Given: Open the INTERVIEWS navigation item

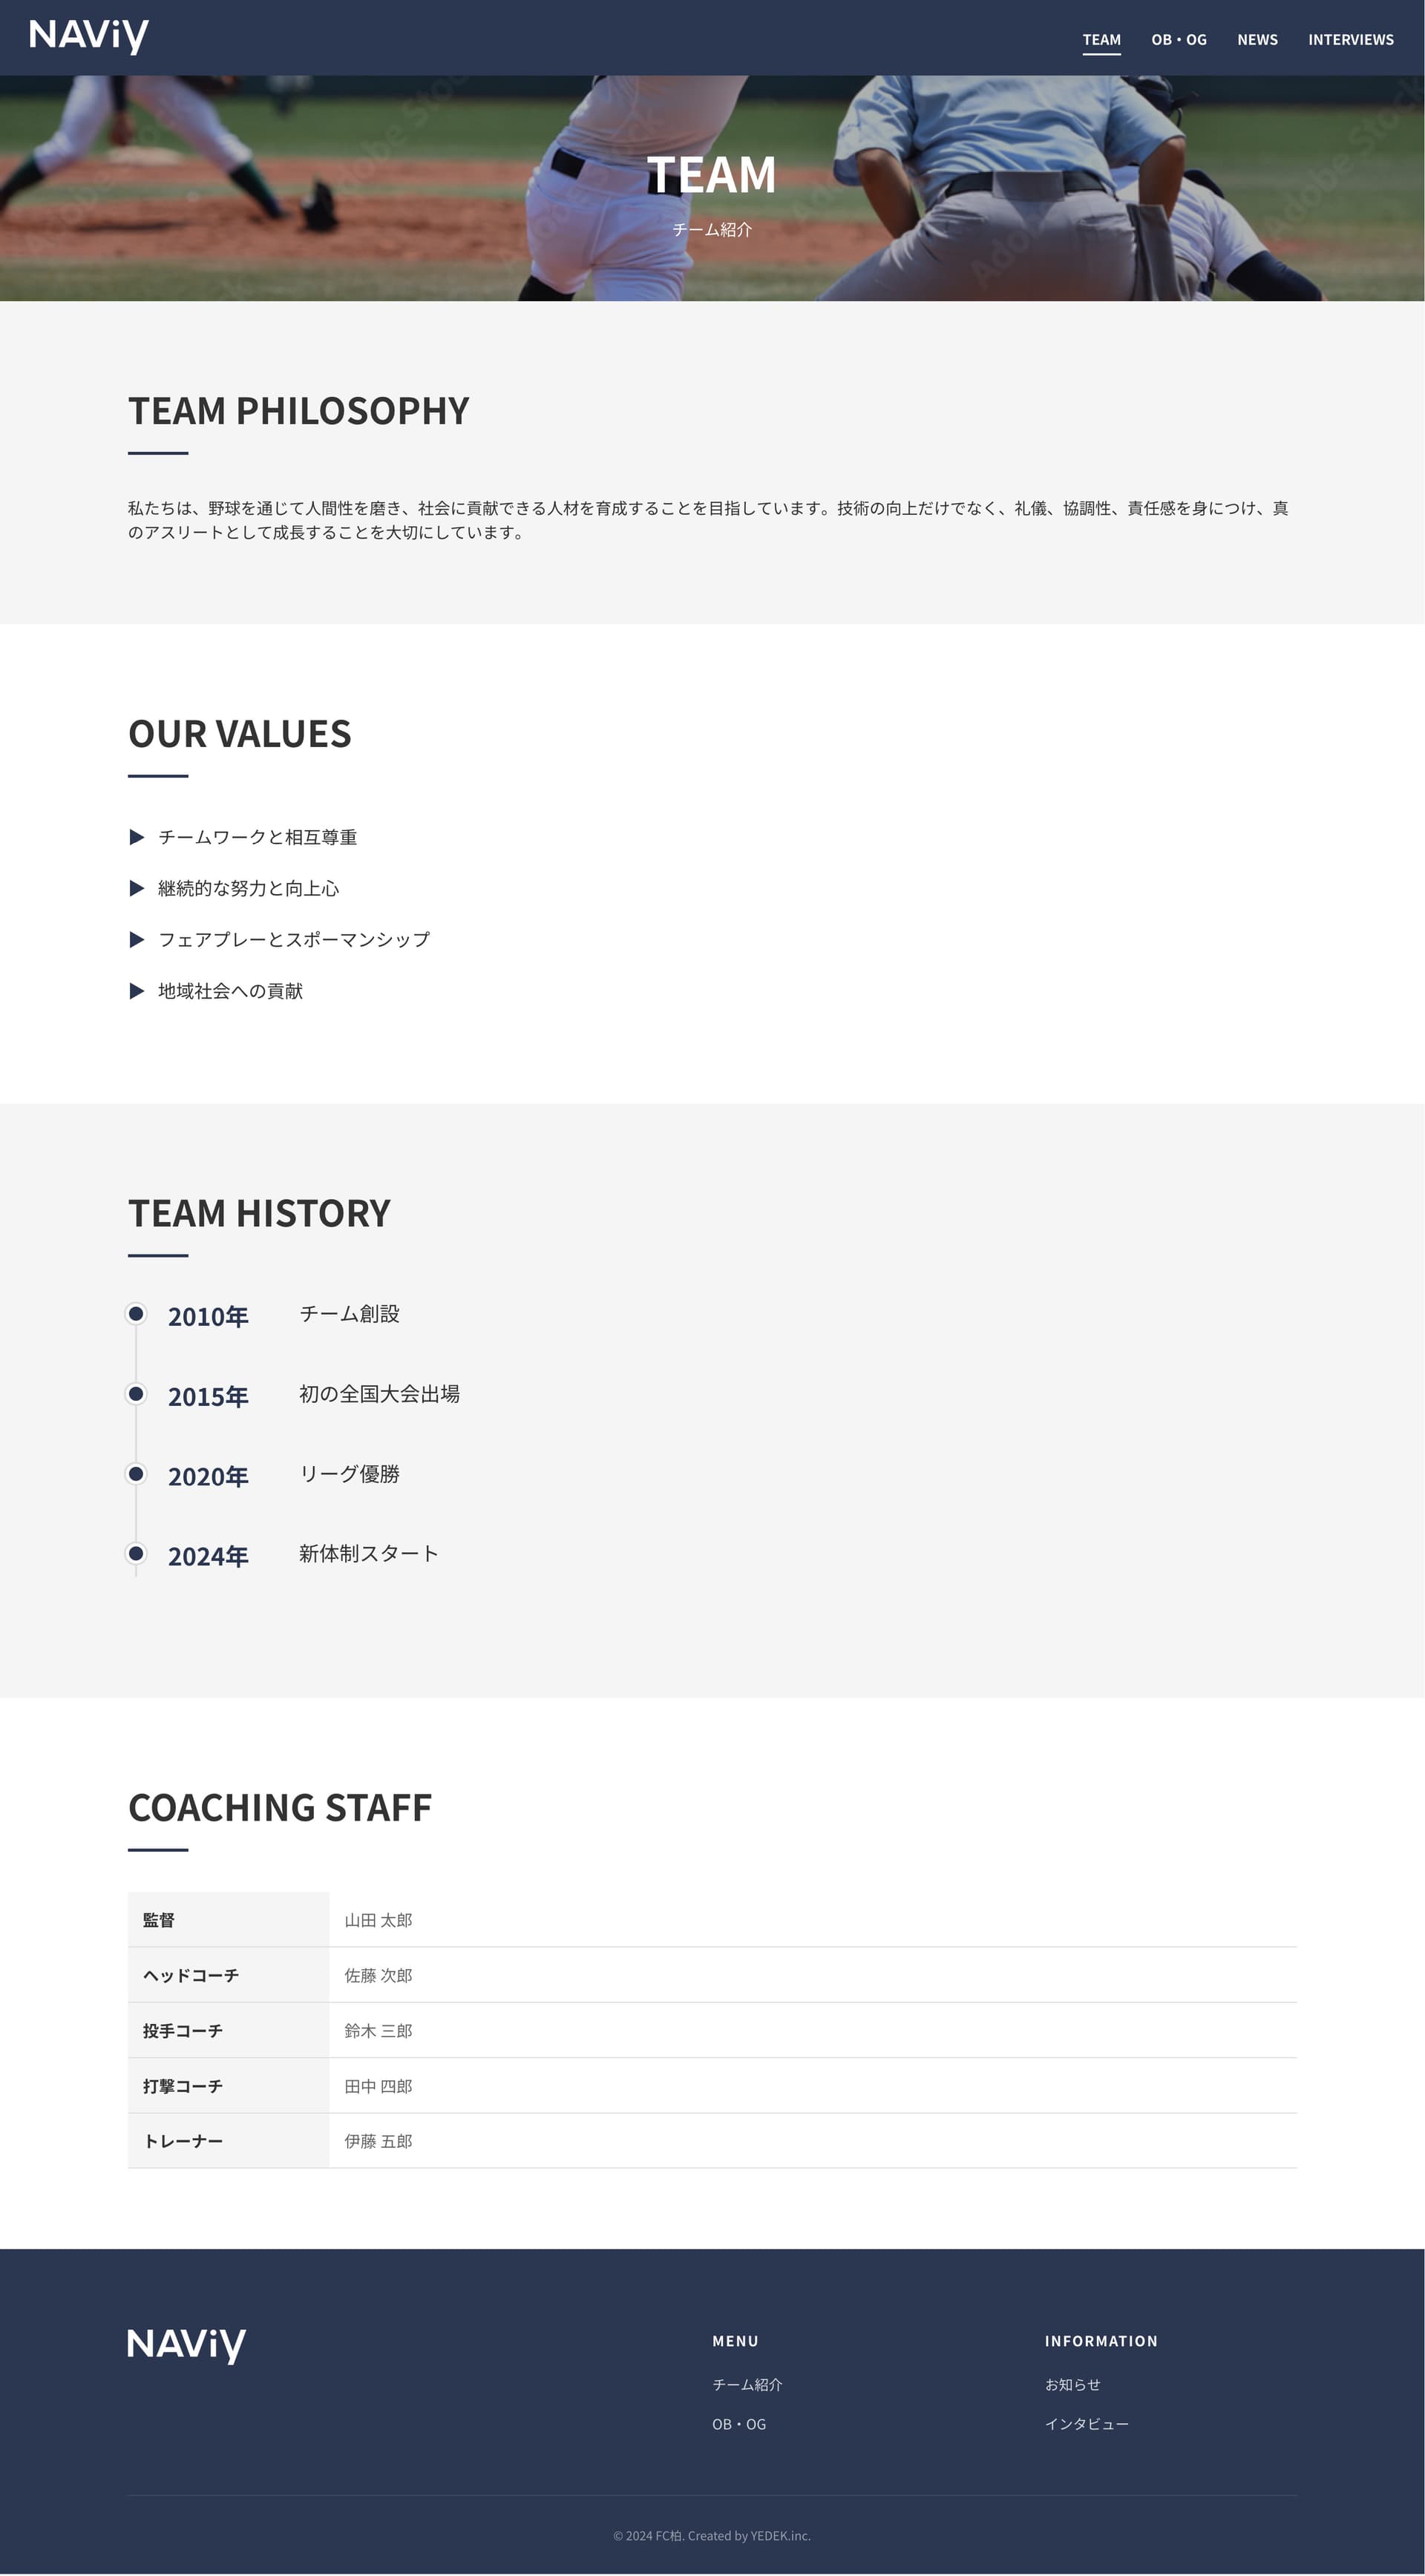Looking at the screenshot, I should pyautogui.click(x=1350, y=40).
